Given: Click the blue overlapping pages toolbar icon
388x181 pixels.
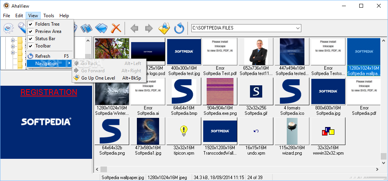Looking at the screenshot, I should 101,28.
